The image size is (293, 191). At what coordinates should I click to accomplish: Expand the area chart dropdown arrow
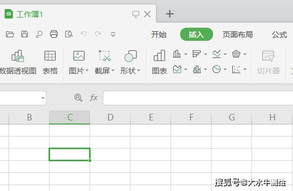(x=185, y=70)
